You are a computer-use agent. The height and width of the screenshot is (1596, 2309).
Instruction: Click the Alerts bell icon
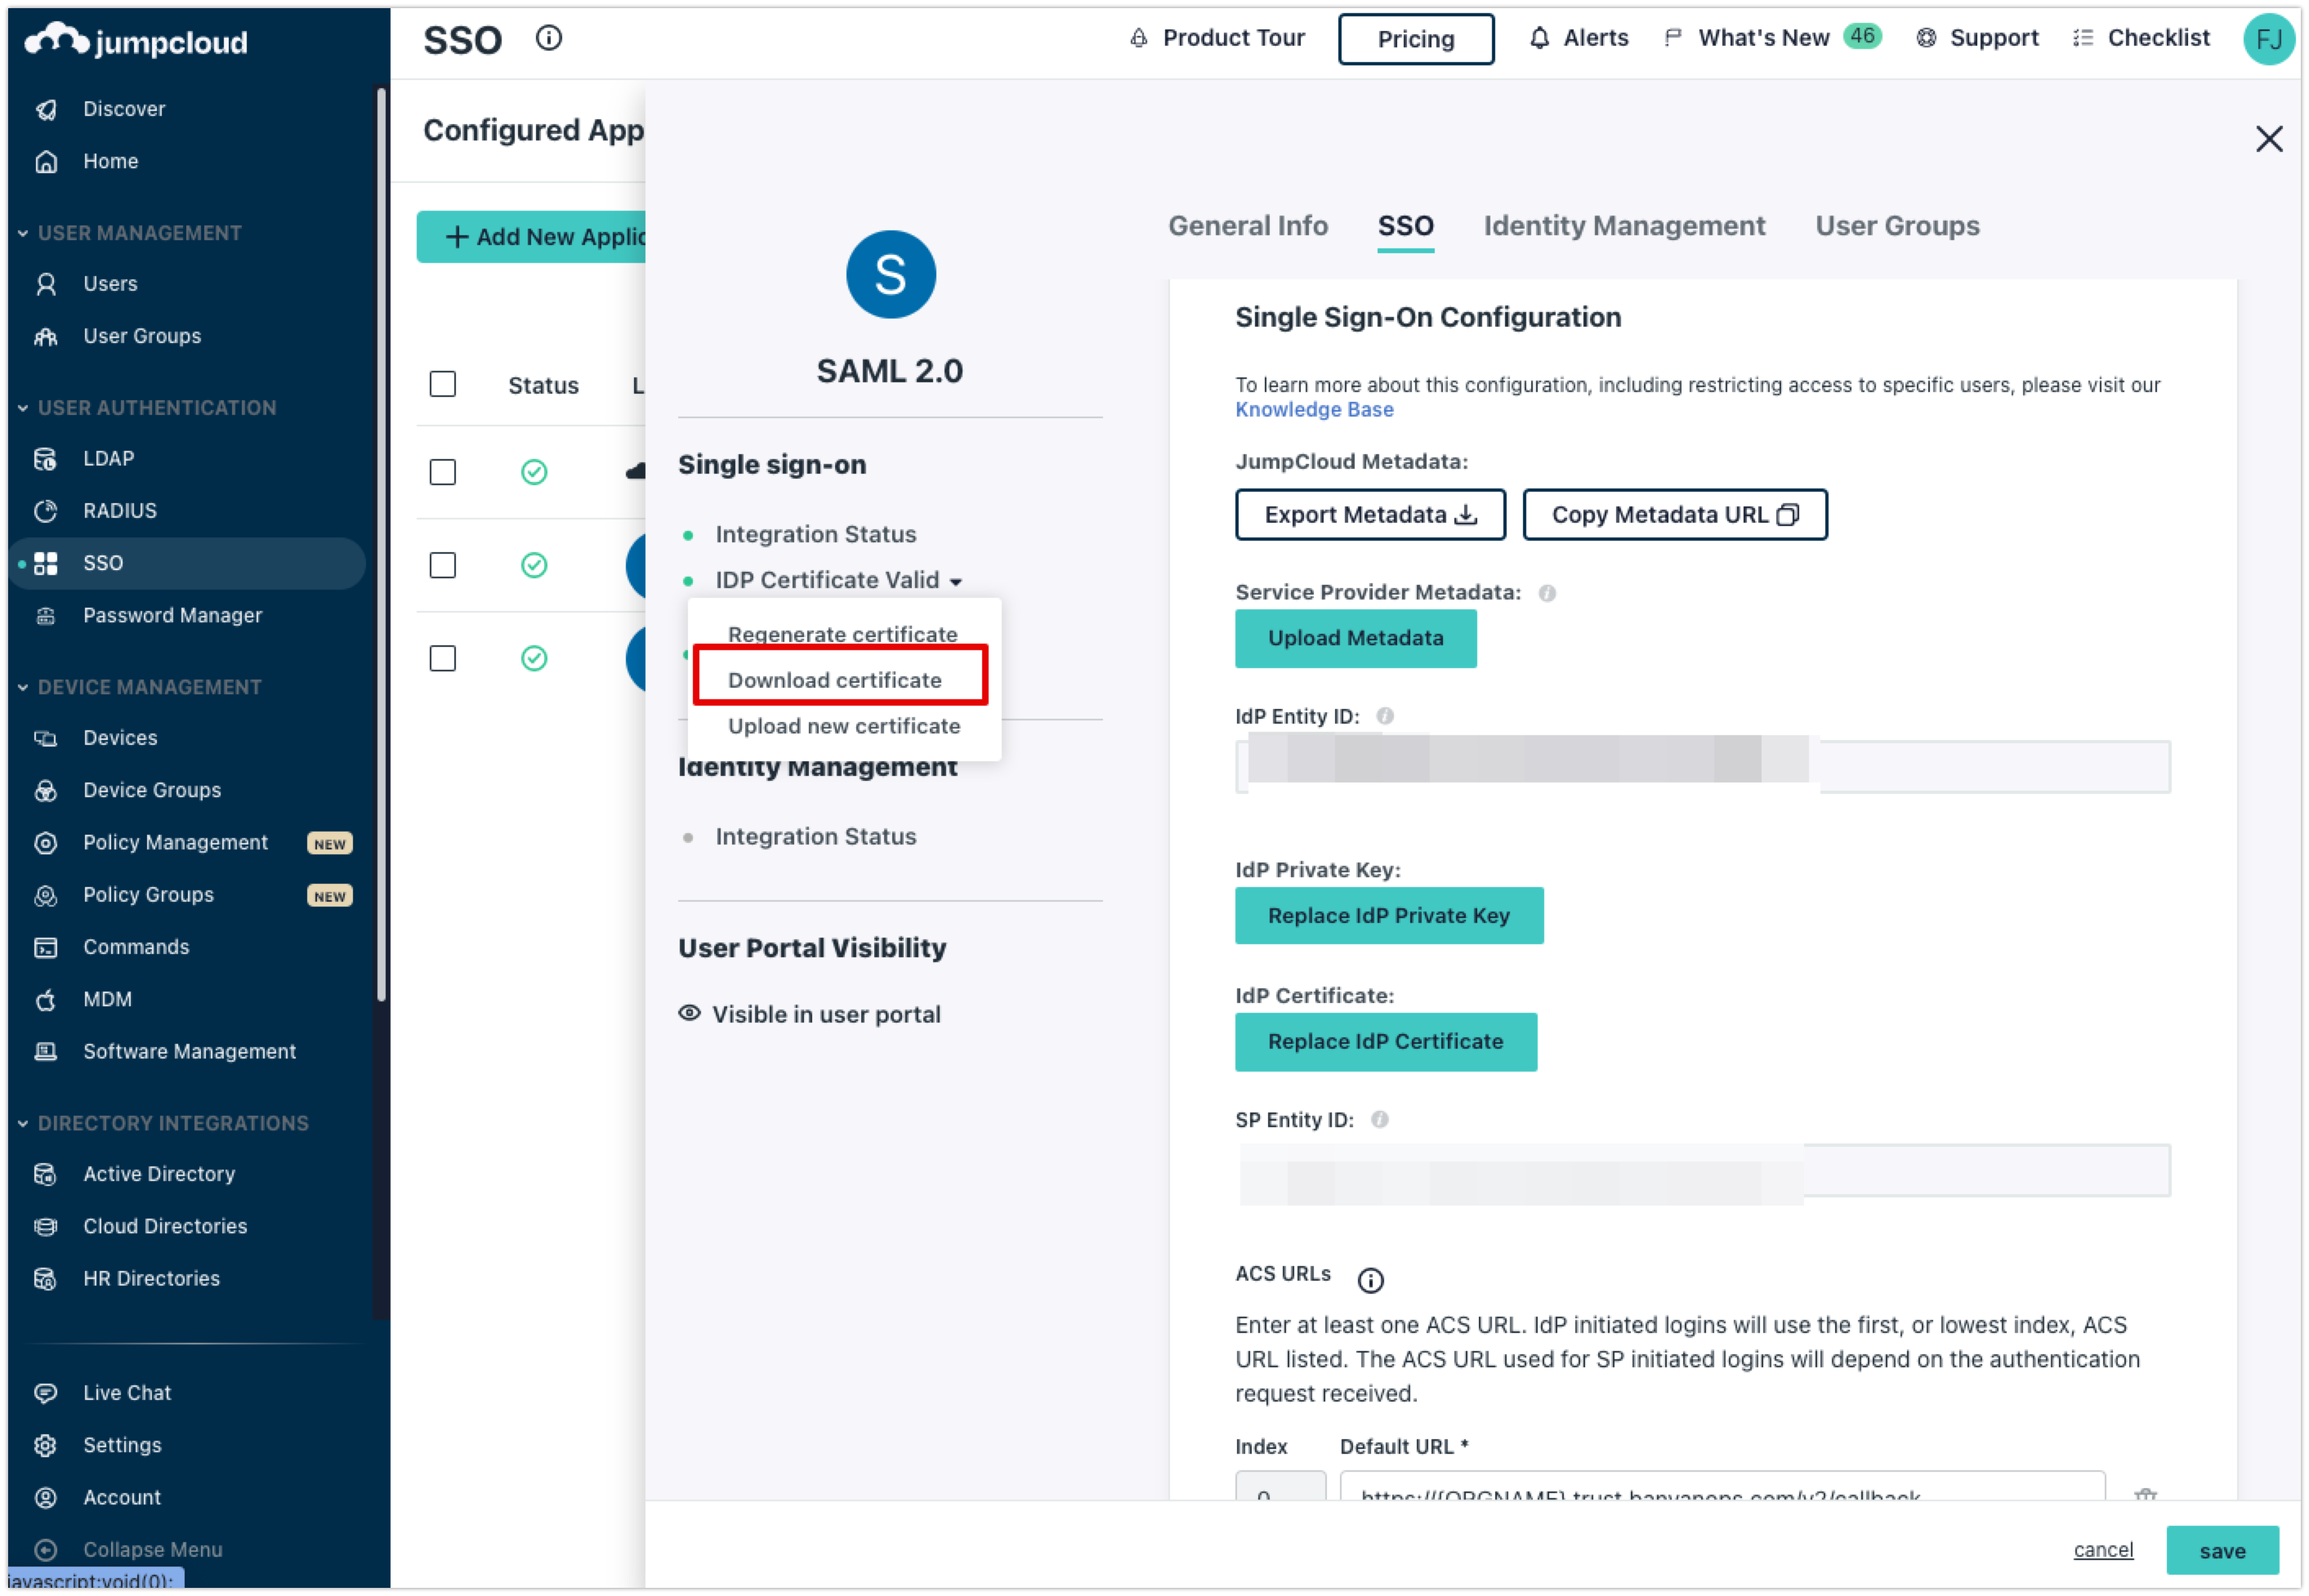point(1539,38)
